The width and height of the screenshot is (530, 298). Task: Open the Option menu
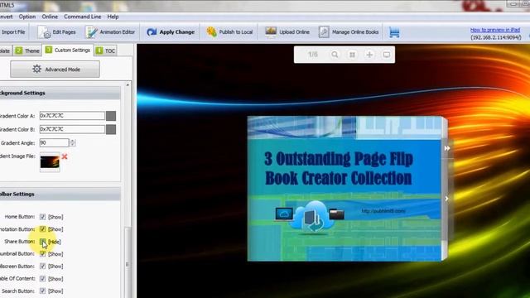27,17
